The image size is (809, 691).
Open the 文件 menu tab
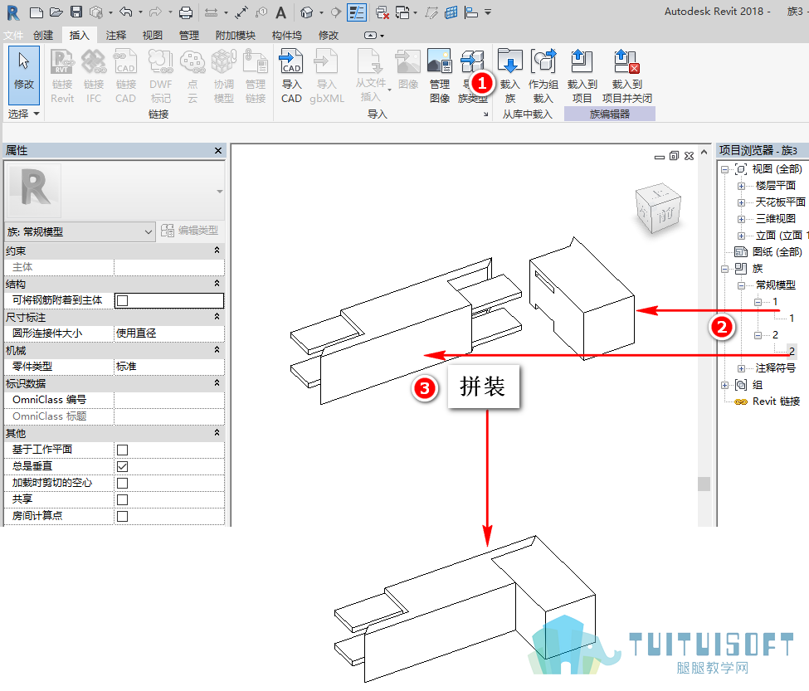click(x=13, y=35)
